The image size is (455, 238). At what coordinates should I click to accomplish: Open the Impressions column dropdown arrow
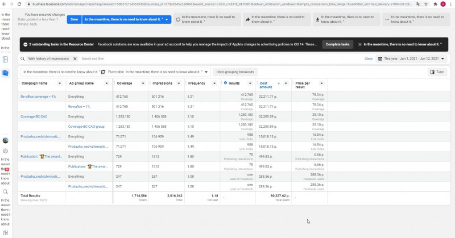179,83
